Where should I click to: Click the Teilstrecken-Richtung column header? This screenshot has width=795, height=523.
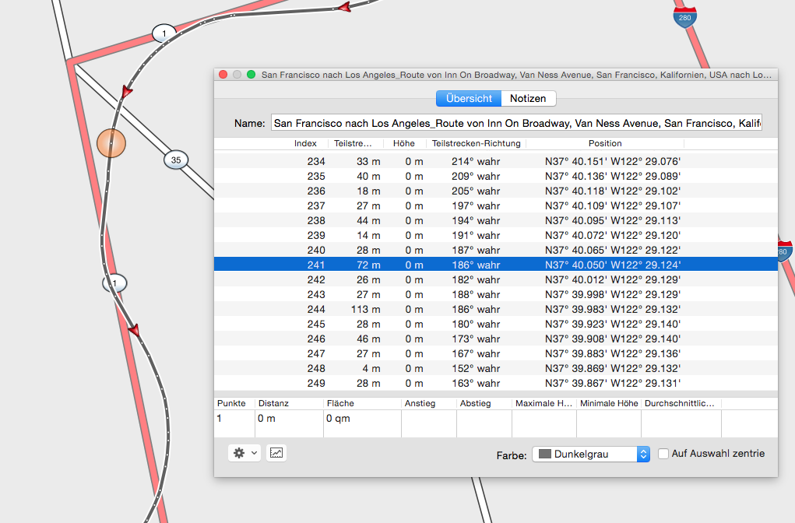[x=476, y=143]
